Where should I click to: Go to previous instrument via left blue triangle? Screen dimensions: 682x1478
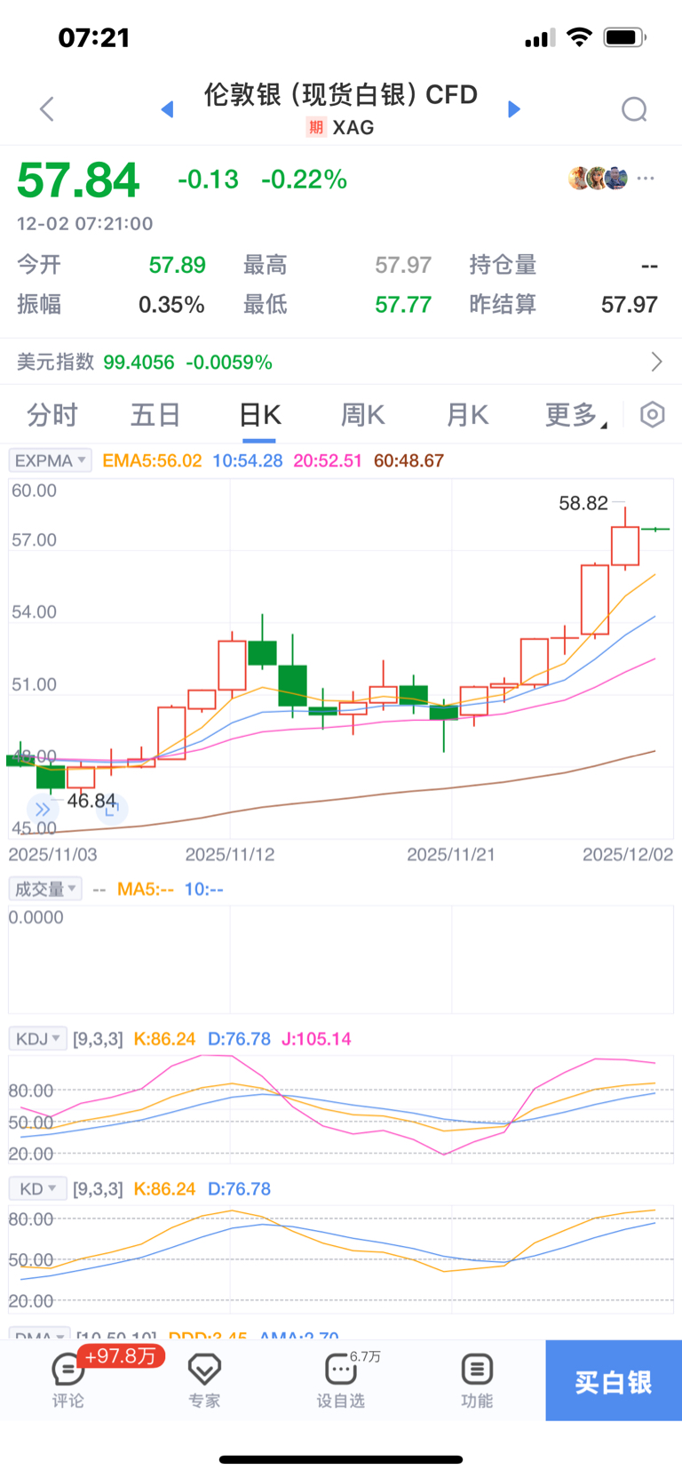click(x=167, y=109)
